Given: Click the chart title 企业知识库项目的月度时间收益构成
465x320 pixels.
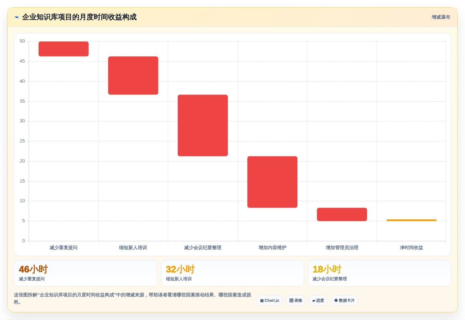Looking at the screenshot, I should coord(79,17).
